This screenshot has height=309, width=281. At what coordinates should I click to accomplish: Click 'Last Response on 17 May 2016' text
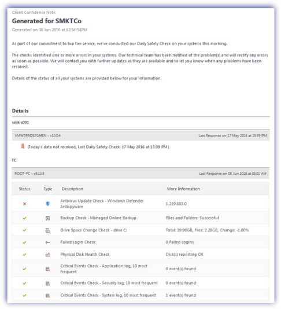[232, 135]
